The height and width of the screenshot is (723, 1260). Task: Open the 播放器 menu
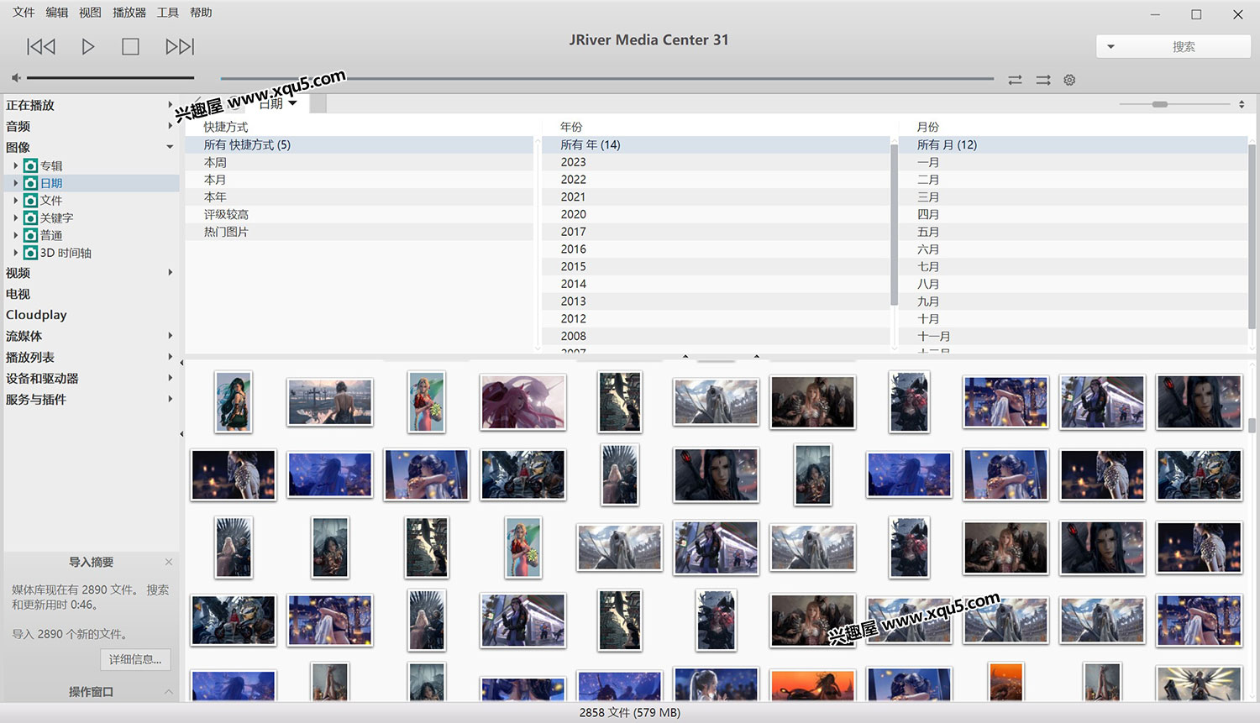coord(129,13)
